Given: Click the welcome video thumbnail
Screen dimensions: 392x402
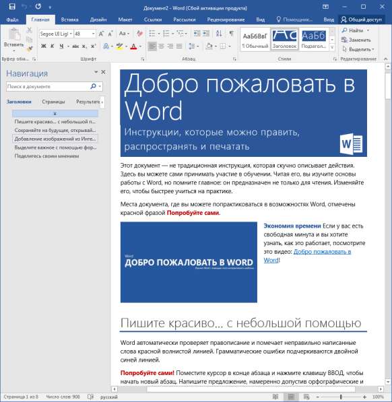Looking at the screenshot, I should (x=189, y=262).
